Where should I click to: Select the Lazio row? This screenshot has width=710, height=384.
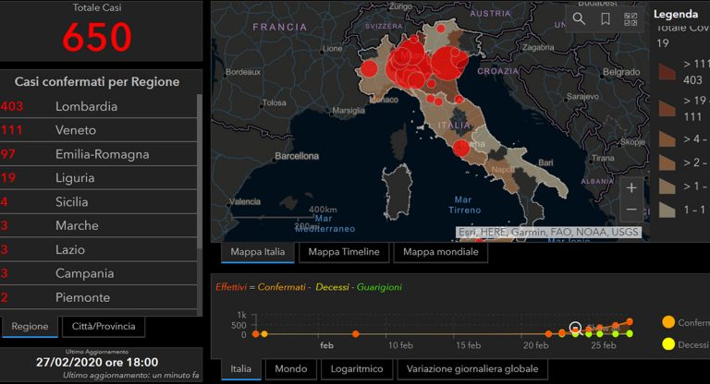98,249
